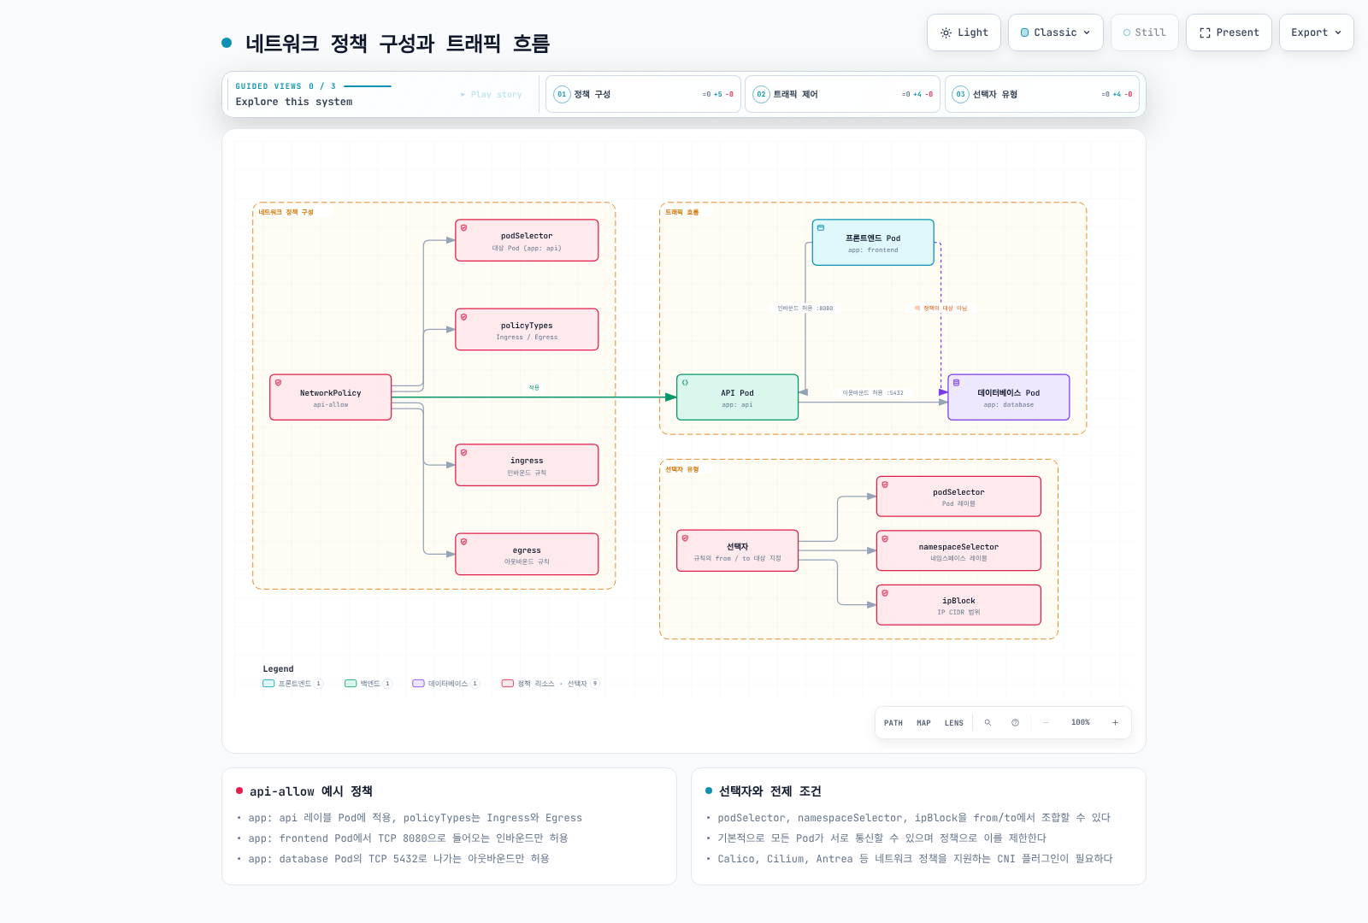Image resolution: width=1368 pixels, height=923 pixels.
Task: Click shield icon on policyTypes node
Action: [x=463, y=317]
